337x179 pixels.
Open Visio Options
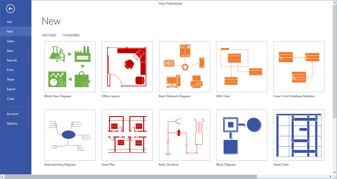click(x=12, y=123)
